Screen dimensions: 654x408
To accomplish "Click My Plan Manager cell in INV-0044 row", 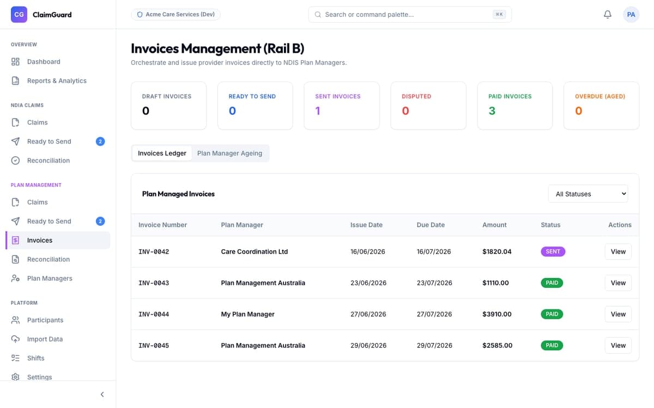I will (248, 314).
